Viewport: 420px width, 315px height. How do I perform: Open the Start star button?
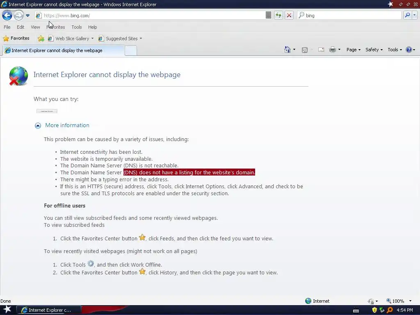[x=7, y=309]
